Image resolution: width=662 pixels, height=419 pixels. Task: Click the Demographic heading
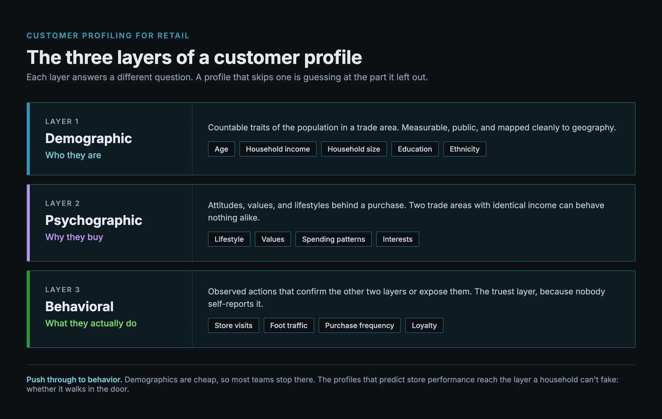tap(89, 138)
